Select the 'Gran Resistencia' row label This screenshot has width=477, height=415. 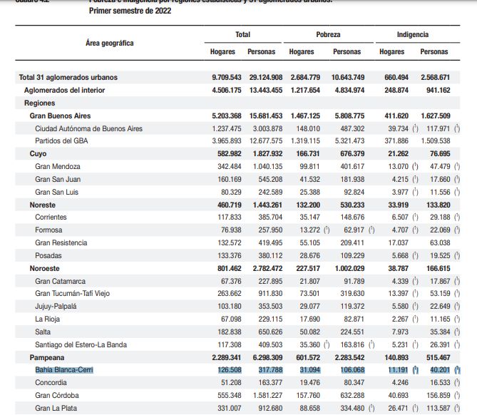point(61,242)
